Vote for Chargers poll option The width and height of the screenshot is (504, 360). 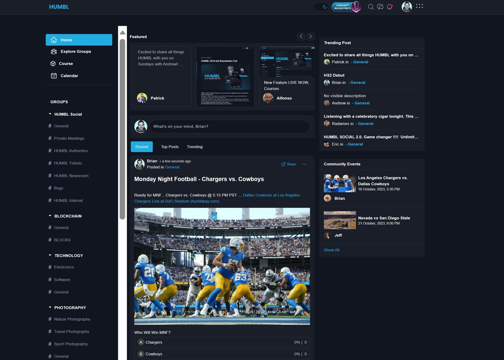pyautogui.click(x=222, y=342)
